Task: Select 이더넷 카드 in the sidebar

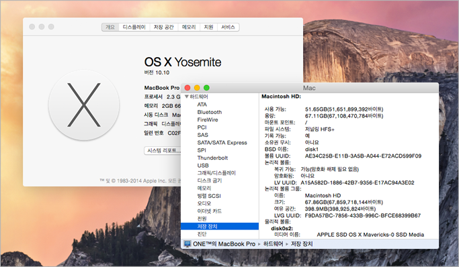Action: click(x=209, y=211)
